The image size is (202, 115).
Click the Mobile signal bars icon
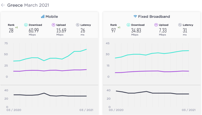pyautogui.click(x=43, y=17)
